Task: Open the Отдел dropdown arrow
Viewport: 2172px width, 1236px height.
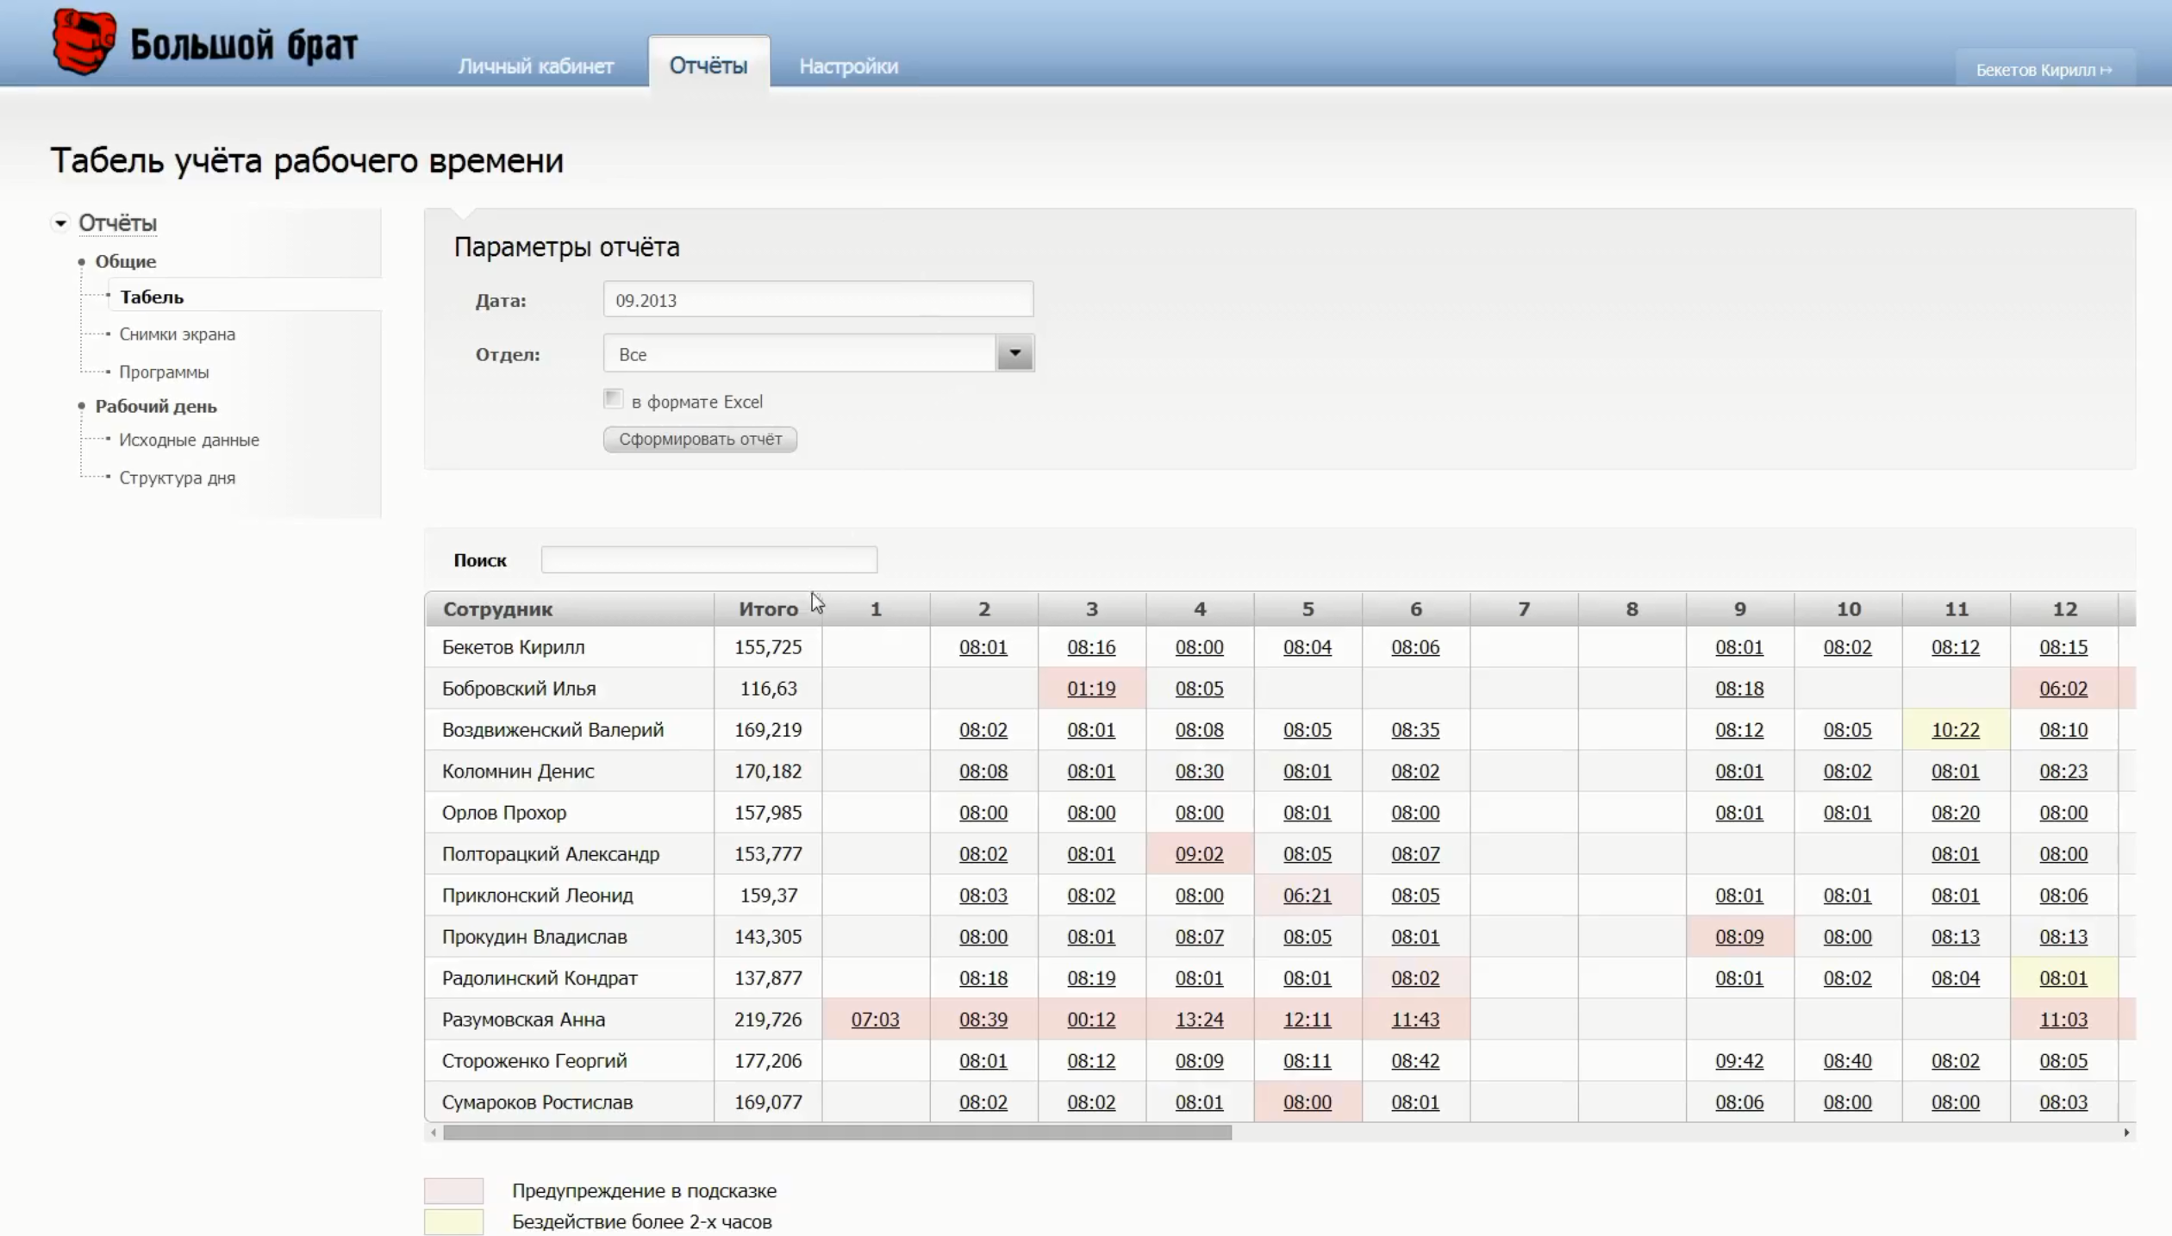Action: point(1014,353)
